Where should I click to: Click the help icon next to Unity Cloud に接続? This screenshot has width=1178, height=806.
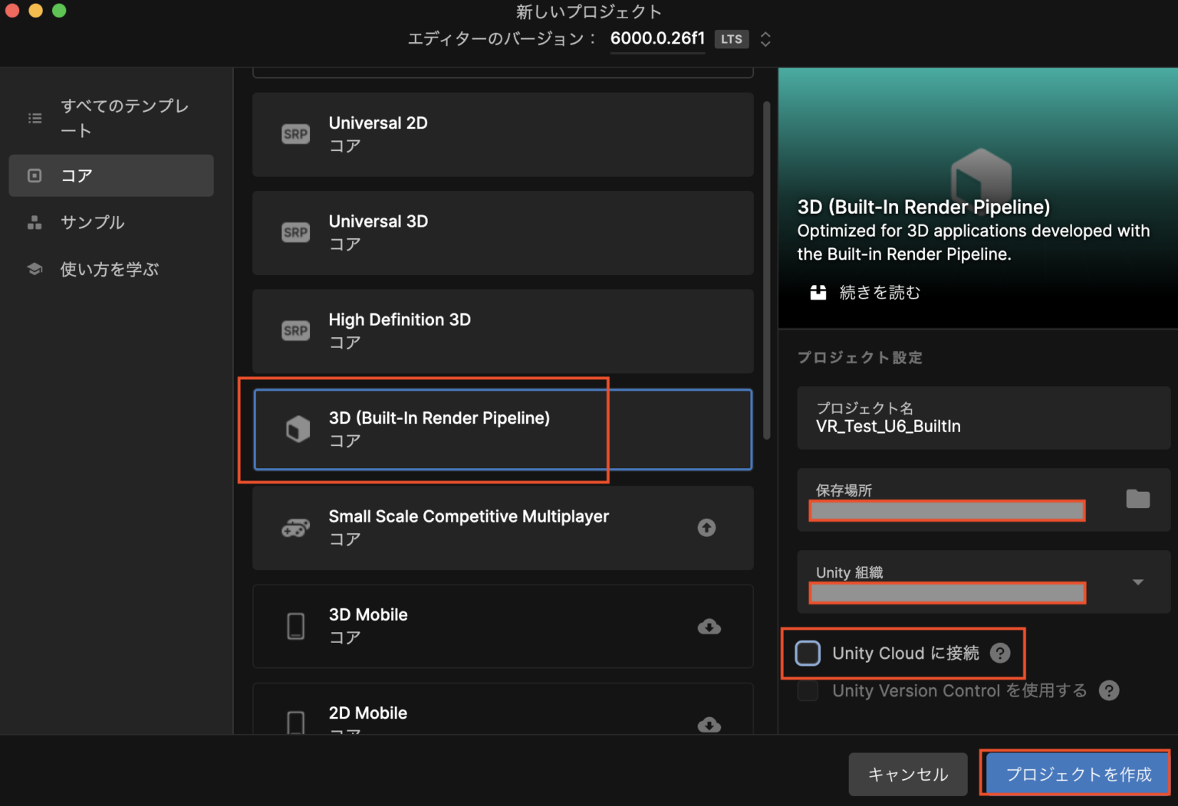[x=1001, y=653]
